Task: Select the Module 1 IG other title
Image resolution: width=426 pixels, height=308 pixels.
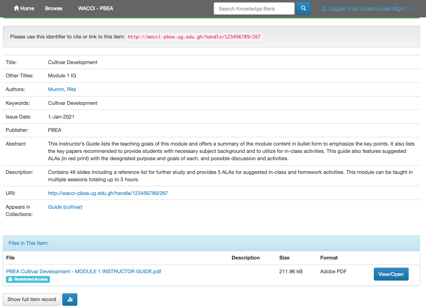Action: tap(62, 76)
